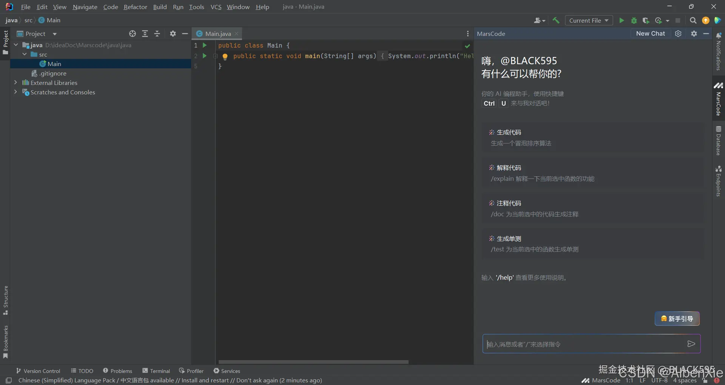Toggle tool window bars icon in status bar corner
Image resolution: width=725 pixels, height=385 pixels.
pos(9,380)
